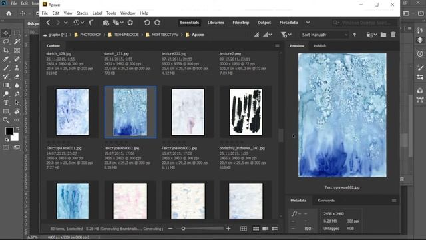This screenshot has height=240, width=426.
Task: Click the Get Photos from Camera icon
Action: coord(106,23)
